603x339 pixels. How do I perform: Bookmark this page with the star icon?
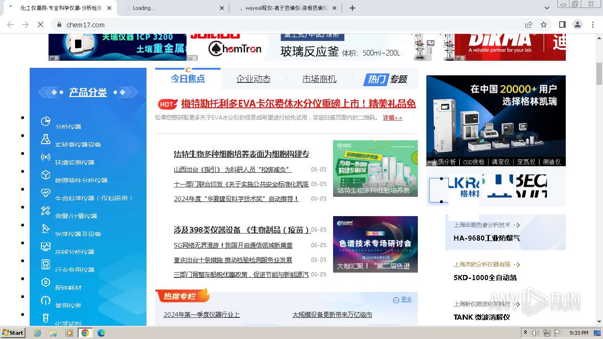544,24
